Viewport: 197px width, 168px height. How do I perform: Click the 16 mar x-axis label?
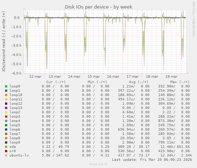(x=113, y=77)
